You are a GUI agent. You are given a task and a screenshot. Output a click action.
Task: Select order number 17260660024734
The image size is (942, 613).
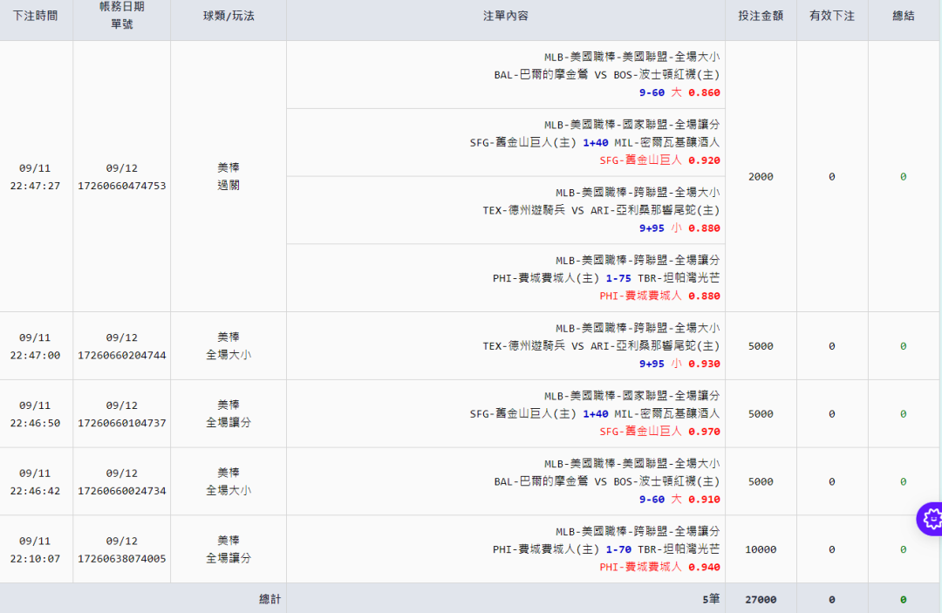122,491
